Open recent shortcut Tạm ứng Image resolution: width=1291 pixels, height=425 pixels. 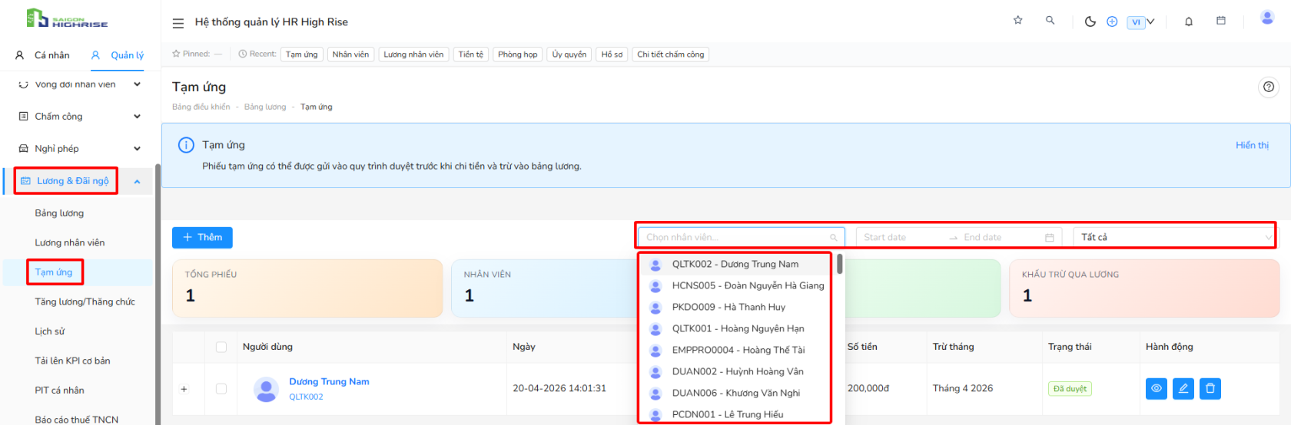[x=302, y=54]
